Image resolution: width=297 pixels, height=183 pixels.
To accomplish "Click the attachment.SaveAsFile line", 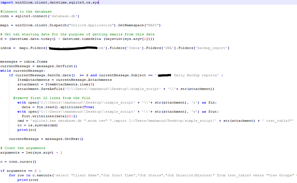I will click(x=116, y=89).
